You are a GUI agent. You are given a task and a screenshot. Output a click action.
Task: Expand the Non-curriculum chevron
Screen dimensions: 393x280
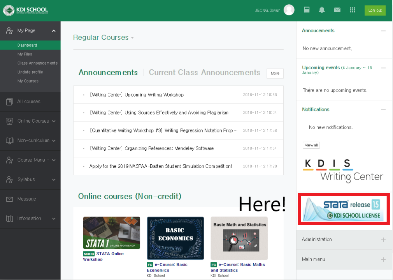(54, 141)
